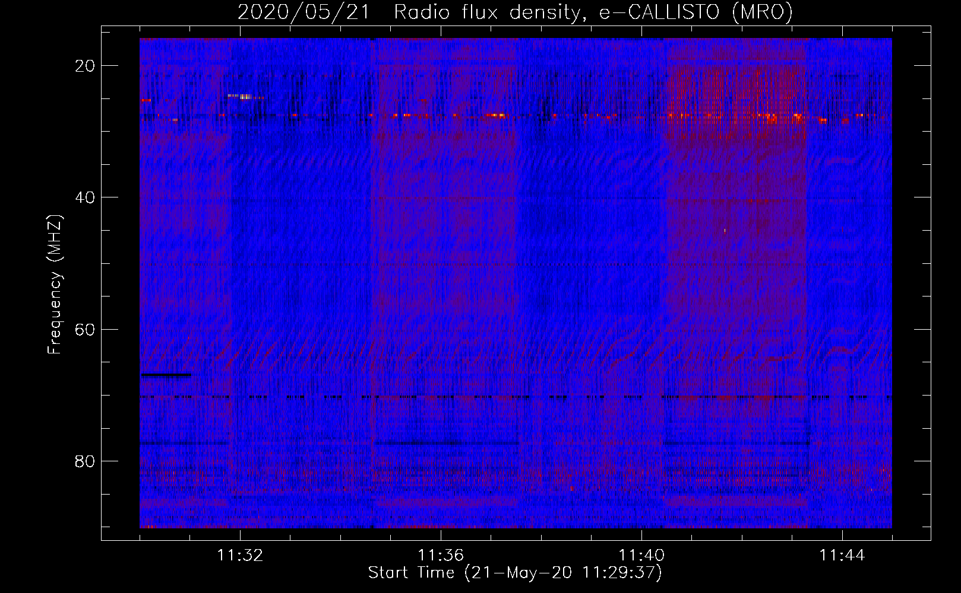Screen dimensions: 961x593
Task: Click the '11:44' time tick label
Action: (x=842, y=556)
